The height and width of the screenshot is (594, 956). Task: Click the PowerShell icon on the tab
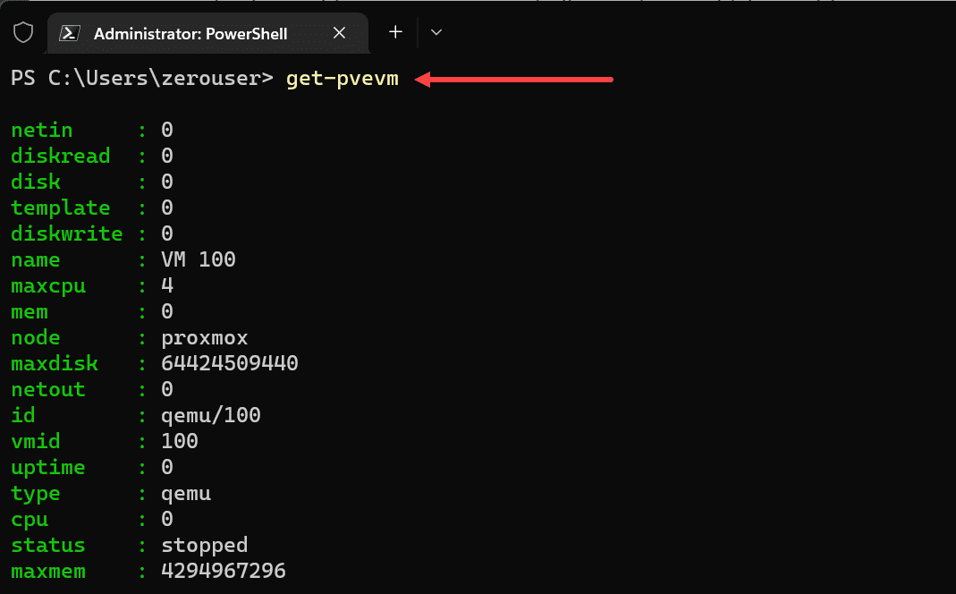tap(68, 33)
